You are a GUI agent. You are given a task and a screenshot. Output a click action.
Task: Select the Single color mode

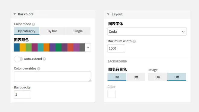78,31
